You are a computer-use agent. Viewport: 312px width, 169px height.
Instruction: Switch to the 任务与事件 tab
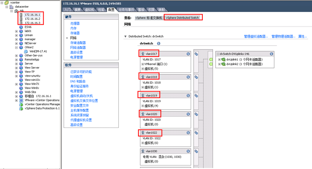126,10
